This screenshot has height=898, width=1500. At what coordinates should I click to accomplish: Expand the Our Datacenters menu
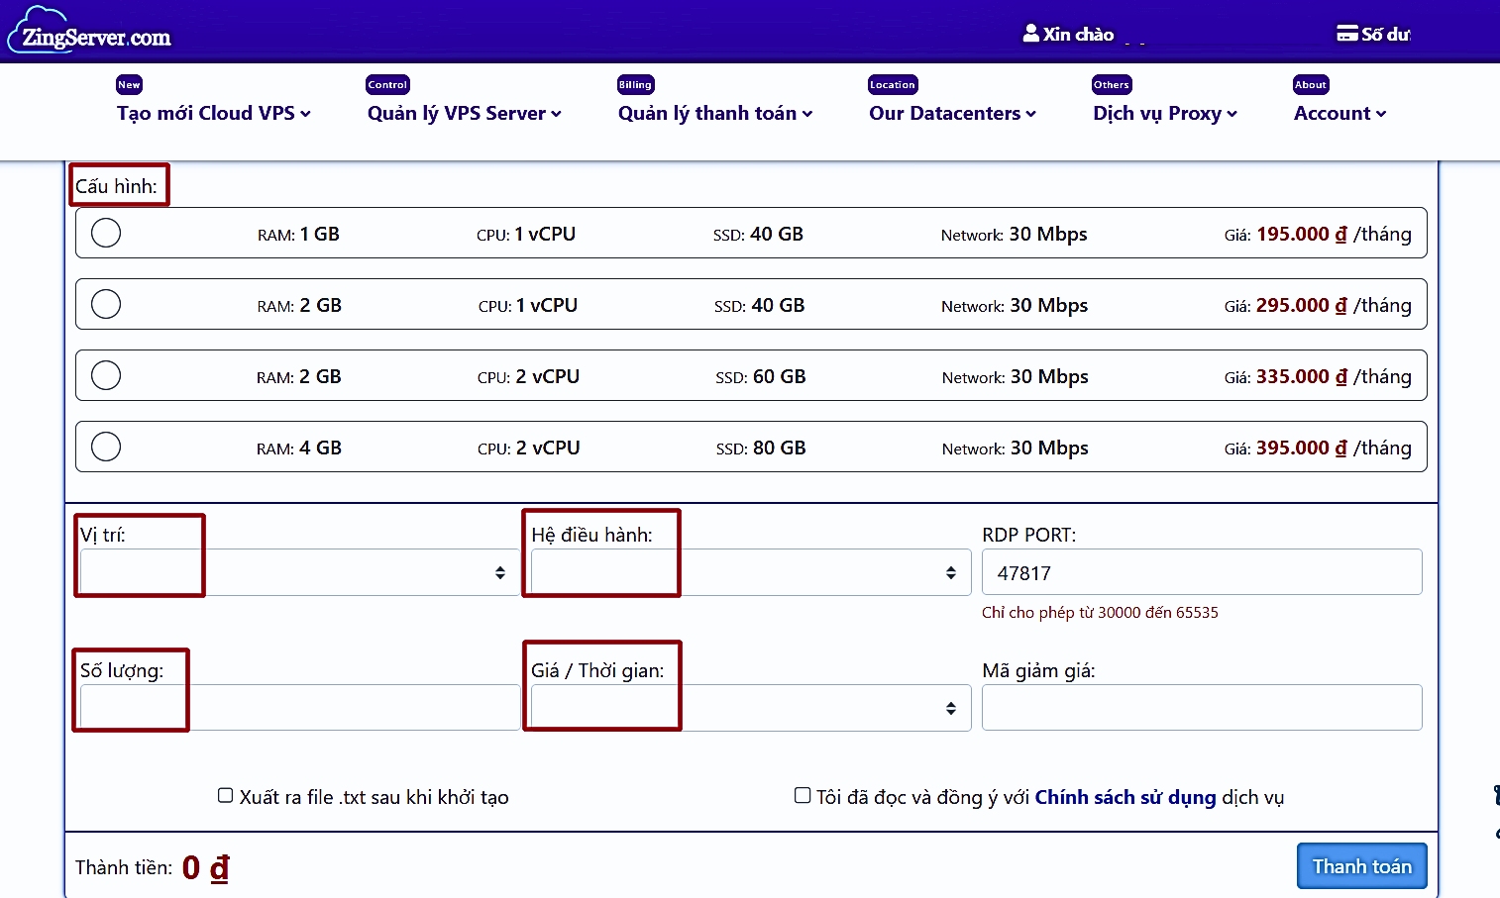[953, 113]
